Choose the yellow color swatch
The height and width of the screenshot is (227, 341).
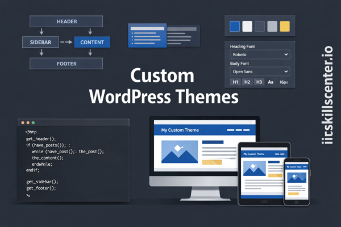[x=285, y=26]
